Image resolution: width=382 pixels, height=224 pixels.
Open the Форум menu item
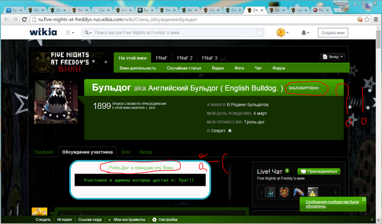(279, 68)
